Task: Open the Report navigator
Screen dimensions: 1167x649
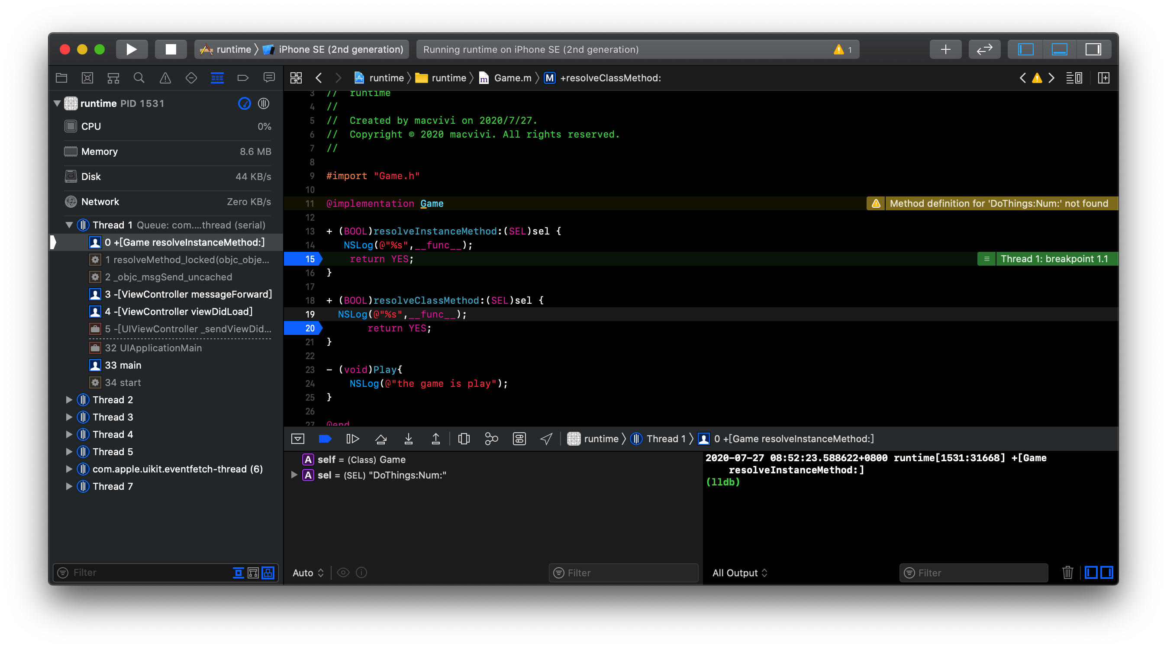Action: tap(269, 78)
